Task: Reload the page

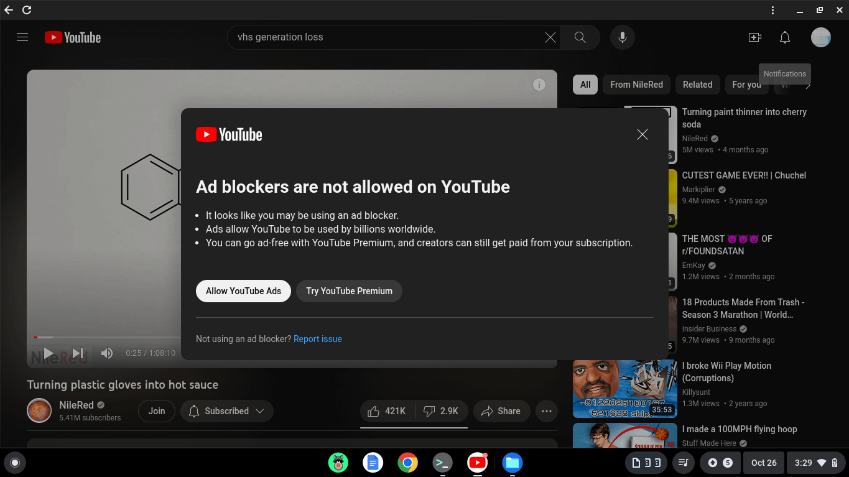Action: [27, 10]
